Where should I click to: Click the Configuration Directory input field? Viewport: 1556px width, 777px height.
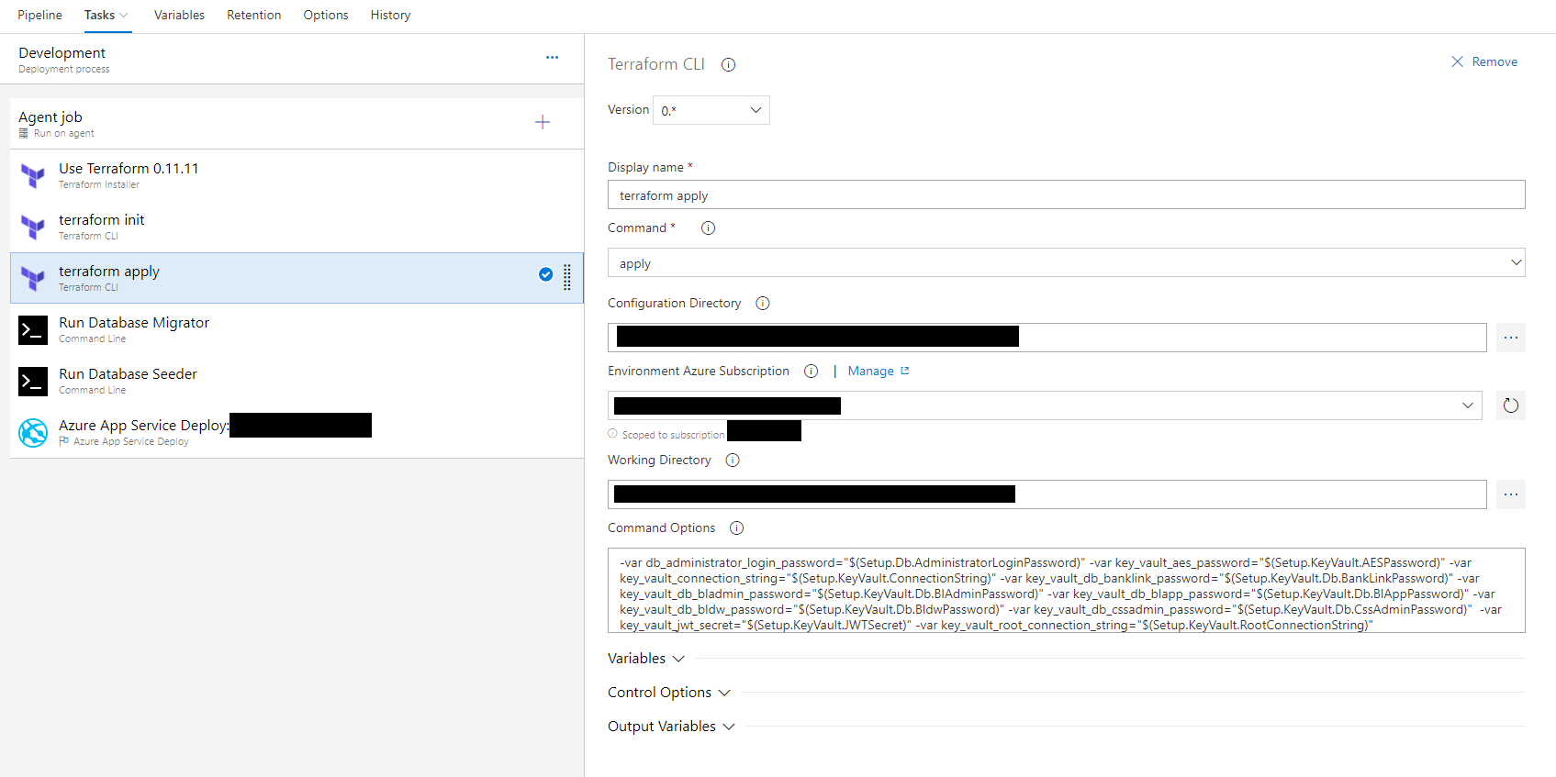click(1047, 337)
